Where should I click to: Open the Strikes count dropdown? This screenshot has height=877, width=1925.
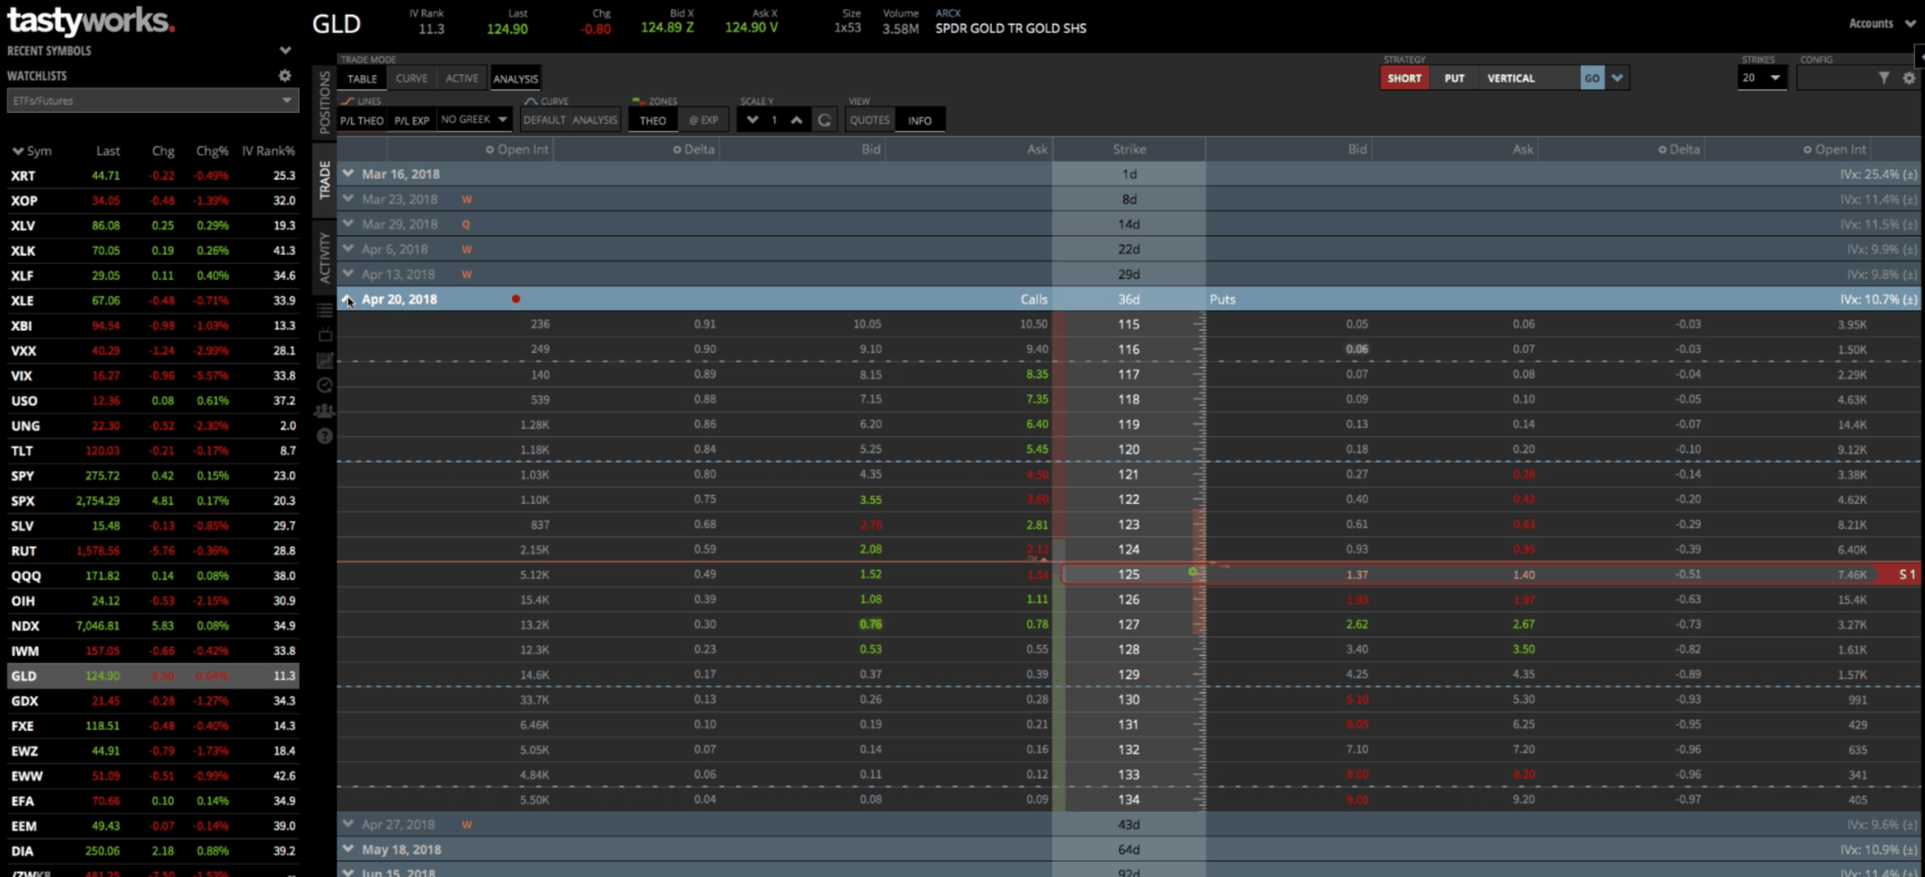1762,78
